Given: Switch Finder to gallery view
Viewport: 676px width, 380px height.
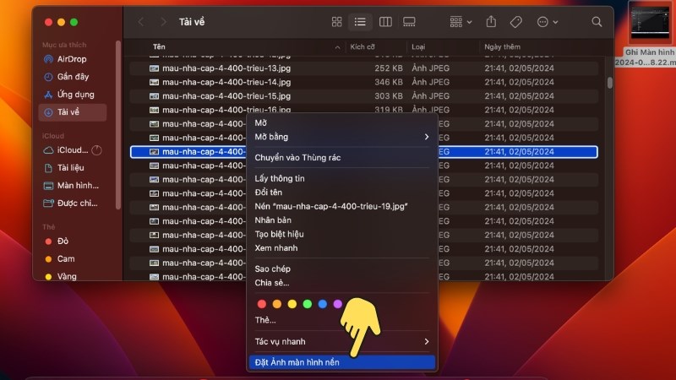Looking at the screenshot, I should (410, 22).
